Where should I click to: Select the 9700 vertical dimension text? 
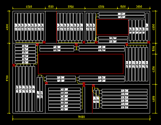(7, 78)
